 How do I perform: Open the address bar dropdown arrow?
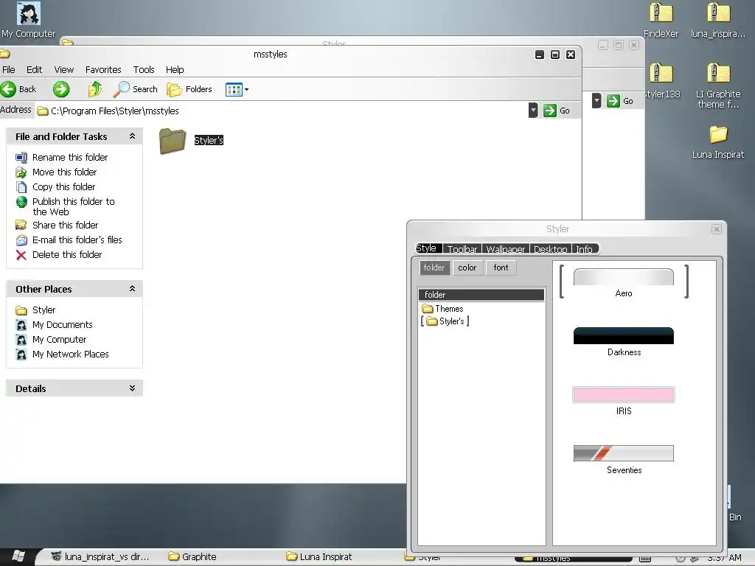pos(533,111)
